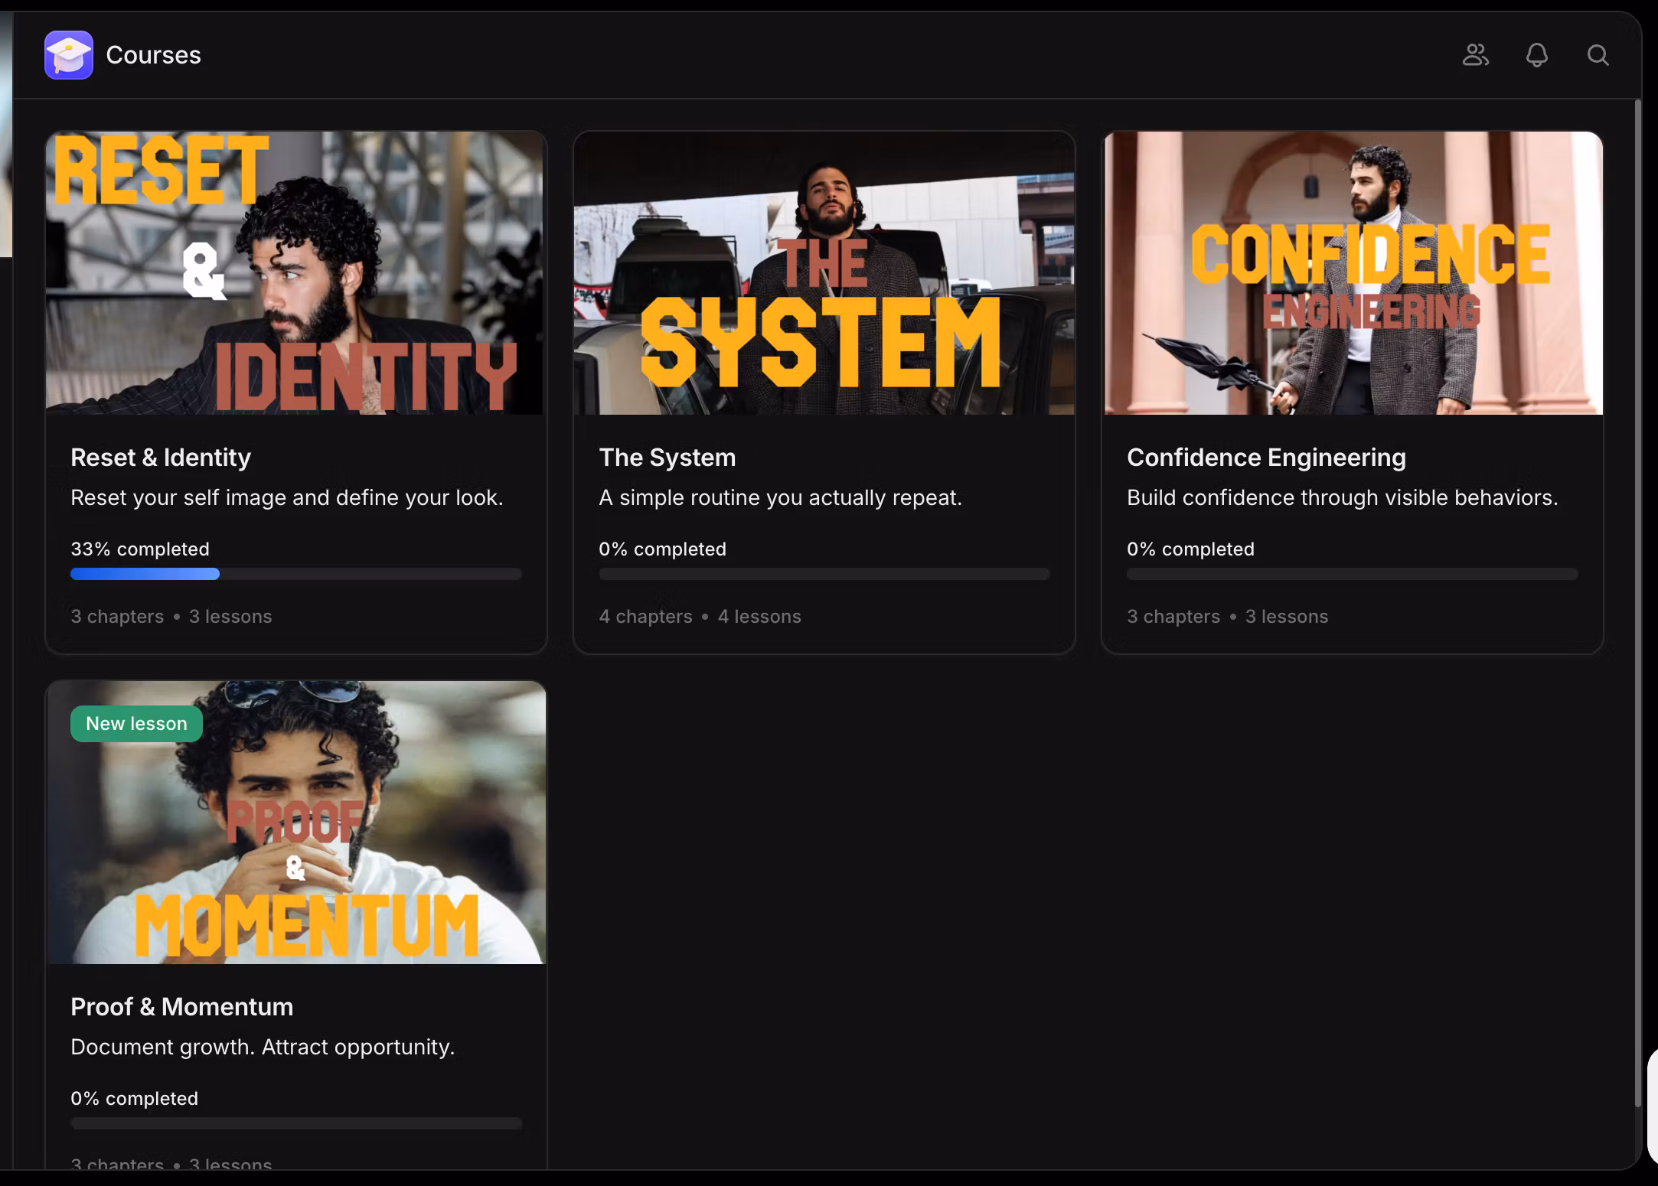Open the members people icon
This screenshot has width=1658, height=1186.
point(1475,55)
